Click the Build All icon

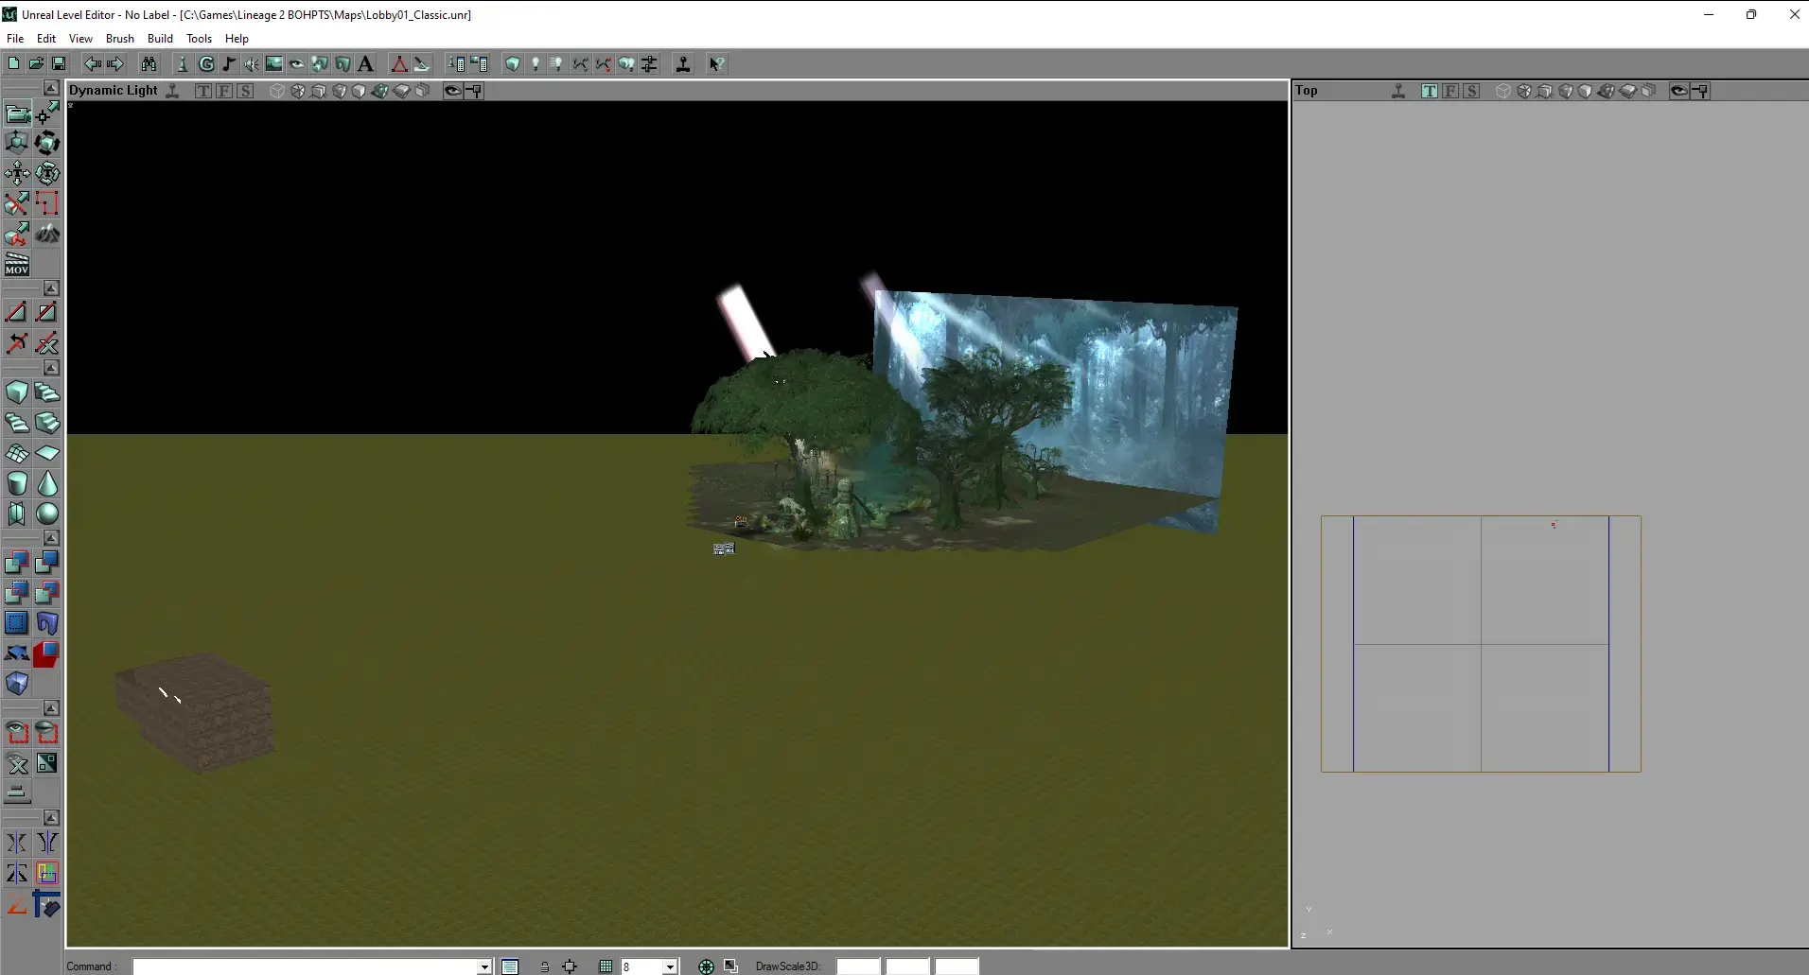626,63
